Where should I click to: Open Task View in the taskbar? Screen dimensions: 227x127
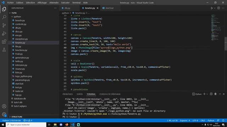[x=49, y=125]
